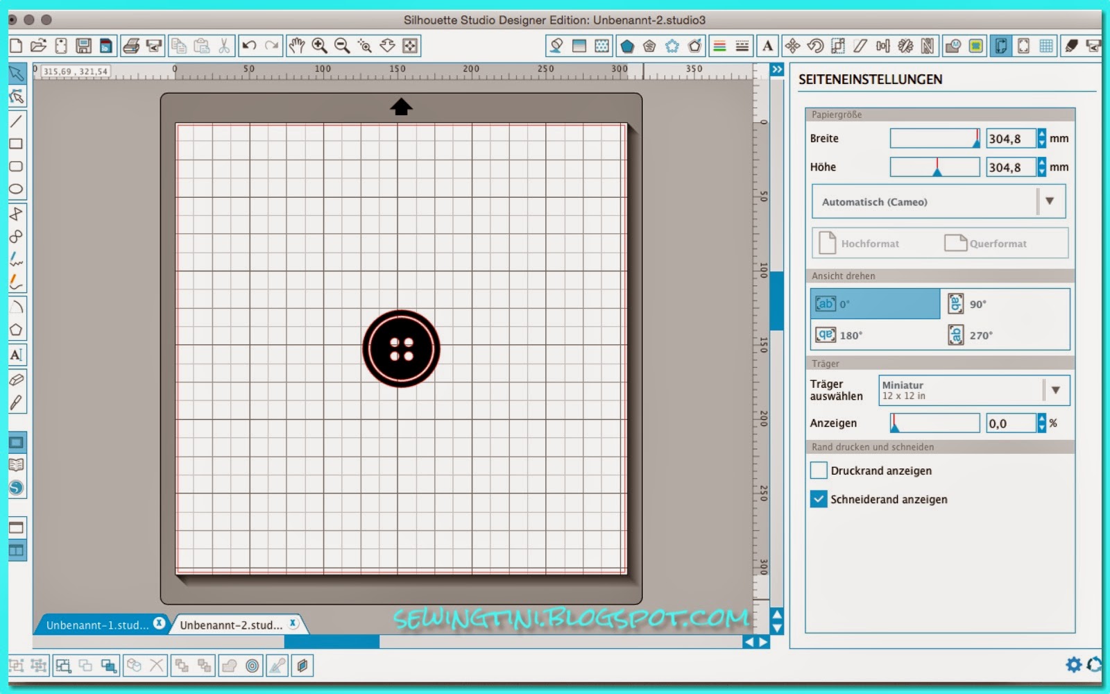The image size is (1110, 694).
Task: Open the Library book icon
Action: [16, 465]
